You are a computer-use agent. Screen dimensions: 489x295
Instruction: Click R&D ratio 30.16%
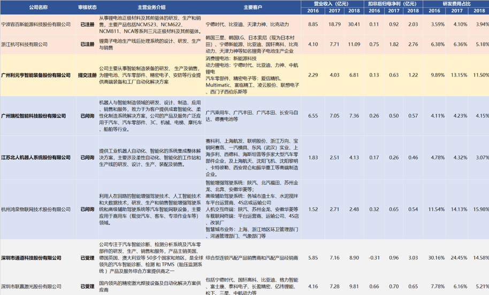[437, 258]
